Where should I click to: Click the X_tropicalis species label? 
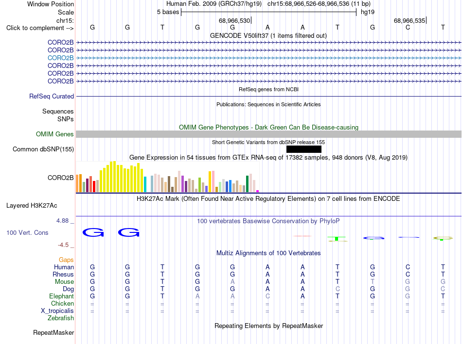57,311
